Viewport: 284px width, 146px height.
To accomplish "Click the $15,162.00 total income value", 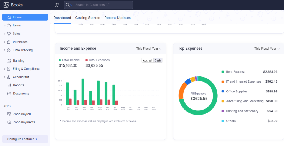I will [68, 65].
